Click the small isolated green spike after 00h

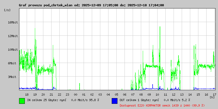pos(80,86)
